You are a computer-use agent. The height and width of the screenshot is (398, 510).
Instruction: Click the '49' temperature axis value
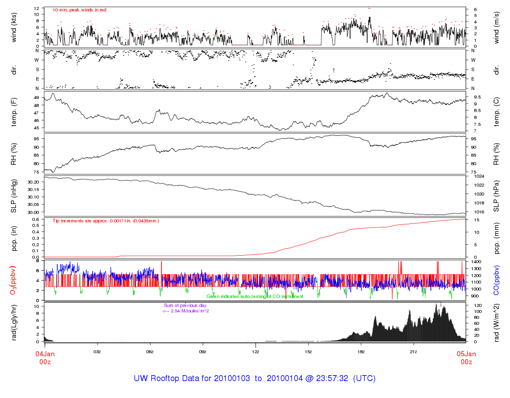point(36,98)
